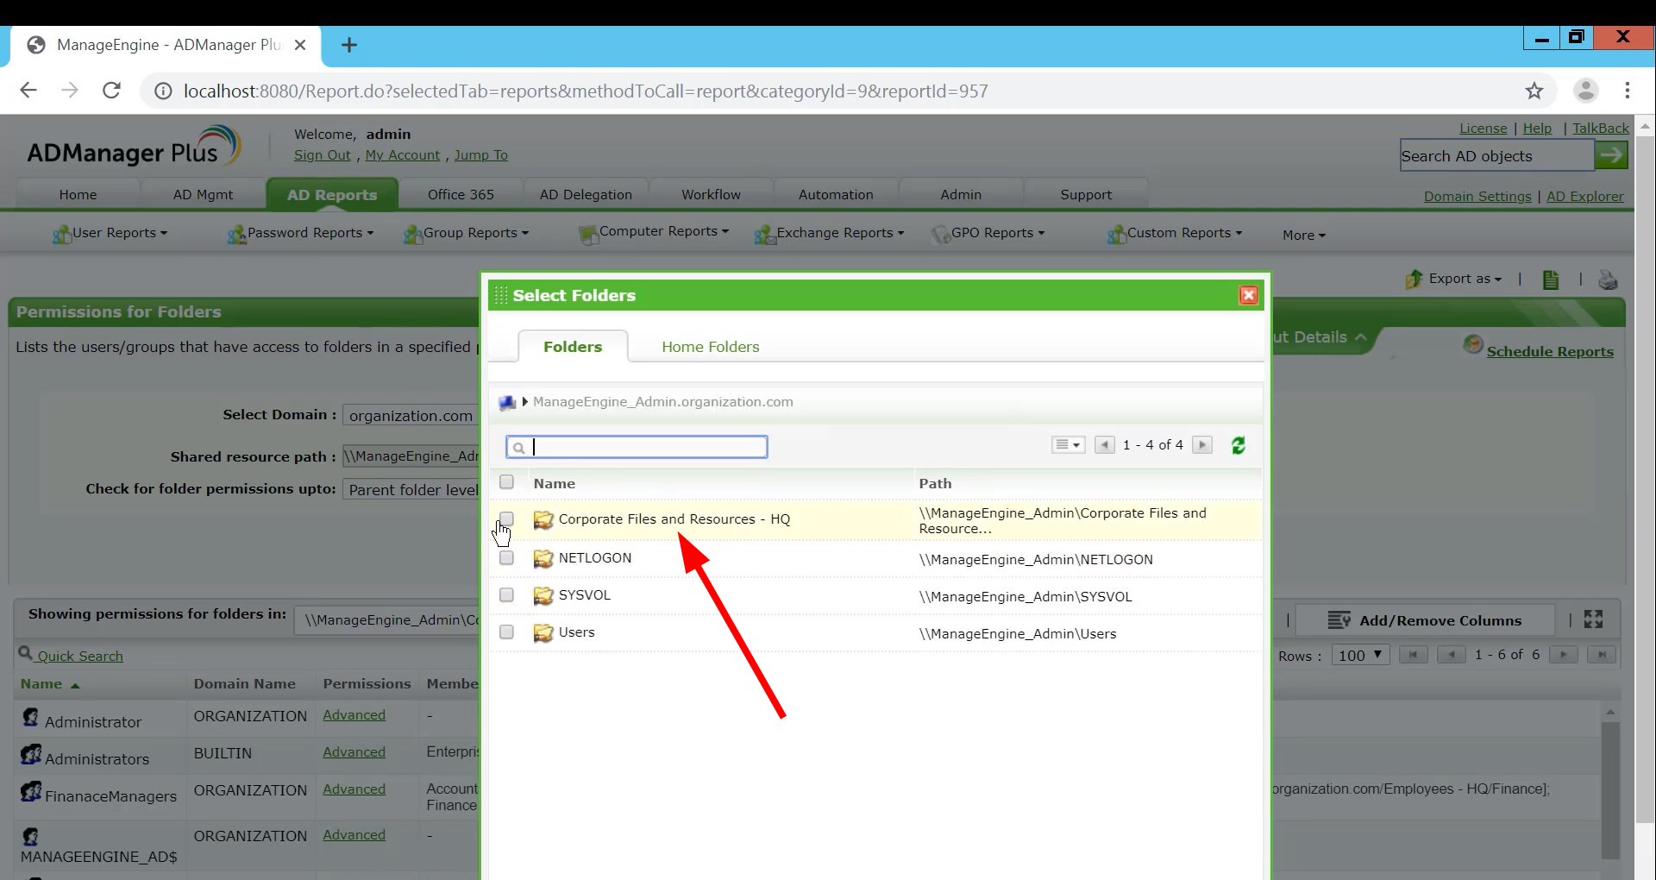Viewport: 1656px width, 880px height.
Task: Open the Group Reports dropdown
Action: click(x=467, y=233)
